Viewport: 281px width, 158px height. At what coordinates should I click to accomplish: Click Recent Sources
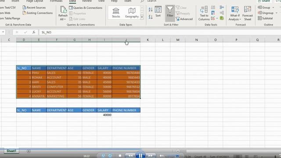pyautogui.click(x=34, y=7)
